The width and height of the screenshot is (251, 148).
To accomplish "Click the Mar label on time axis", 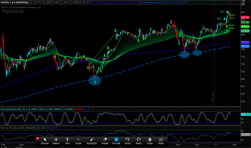I will click(x=22, y=145).
